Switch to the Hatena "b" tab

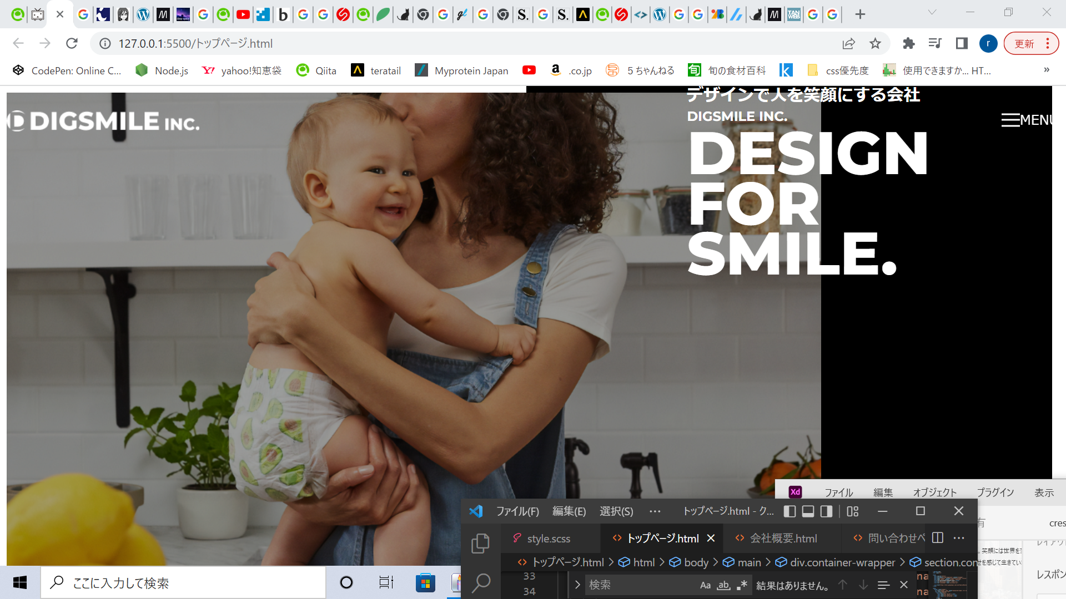point(283,14)
